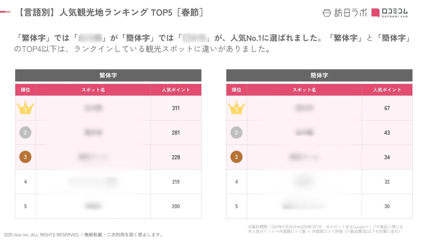Image resolution: width=428 pixels, height=240 pixels.
Task: Click the 順位 column header in 簡体字 table
Action: click(x=236, y=90)
